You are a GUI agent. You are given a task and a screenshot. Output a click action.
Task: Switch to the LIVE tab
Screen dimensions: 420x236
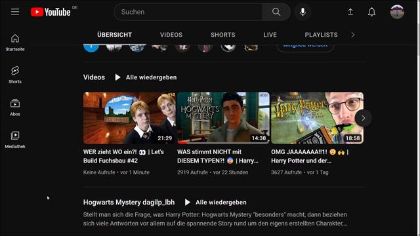pyautogui.click(x=270, y=35)
